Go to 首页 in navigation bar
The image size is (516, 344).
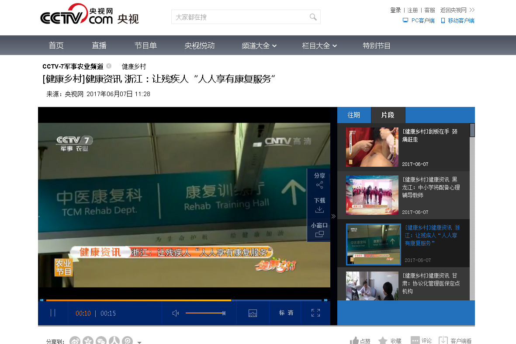(56, 45)
